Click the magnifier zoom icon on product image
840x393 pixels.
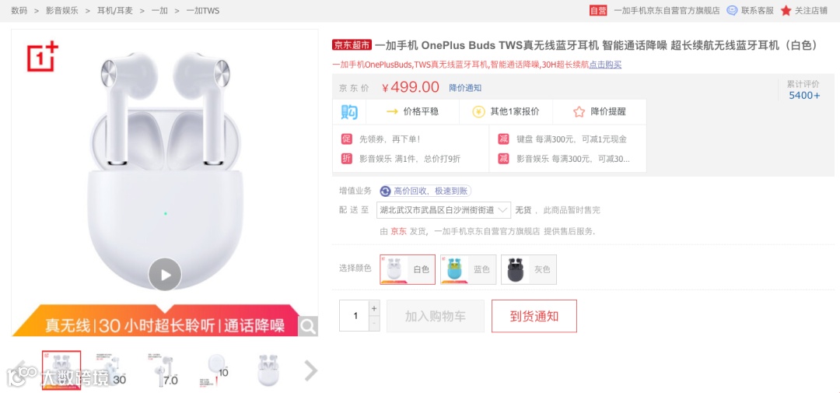tap(308, 325)
